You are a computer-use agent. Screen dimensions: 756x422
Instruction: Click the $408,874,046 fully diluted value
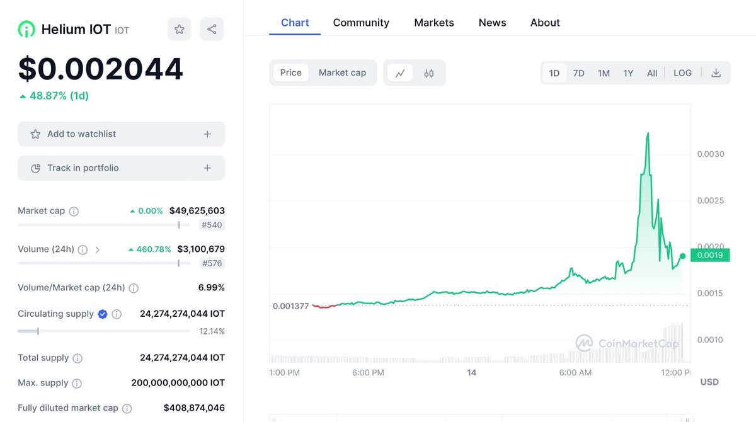[194, 409]
